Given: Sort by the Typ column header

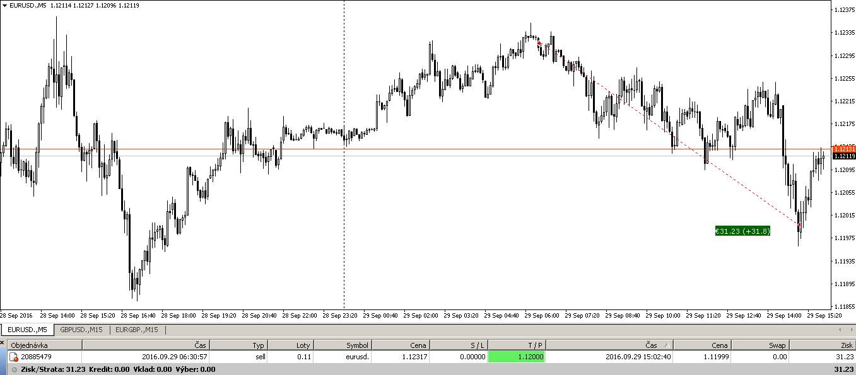Looking at the screenshot, I should pos(238,345).
